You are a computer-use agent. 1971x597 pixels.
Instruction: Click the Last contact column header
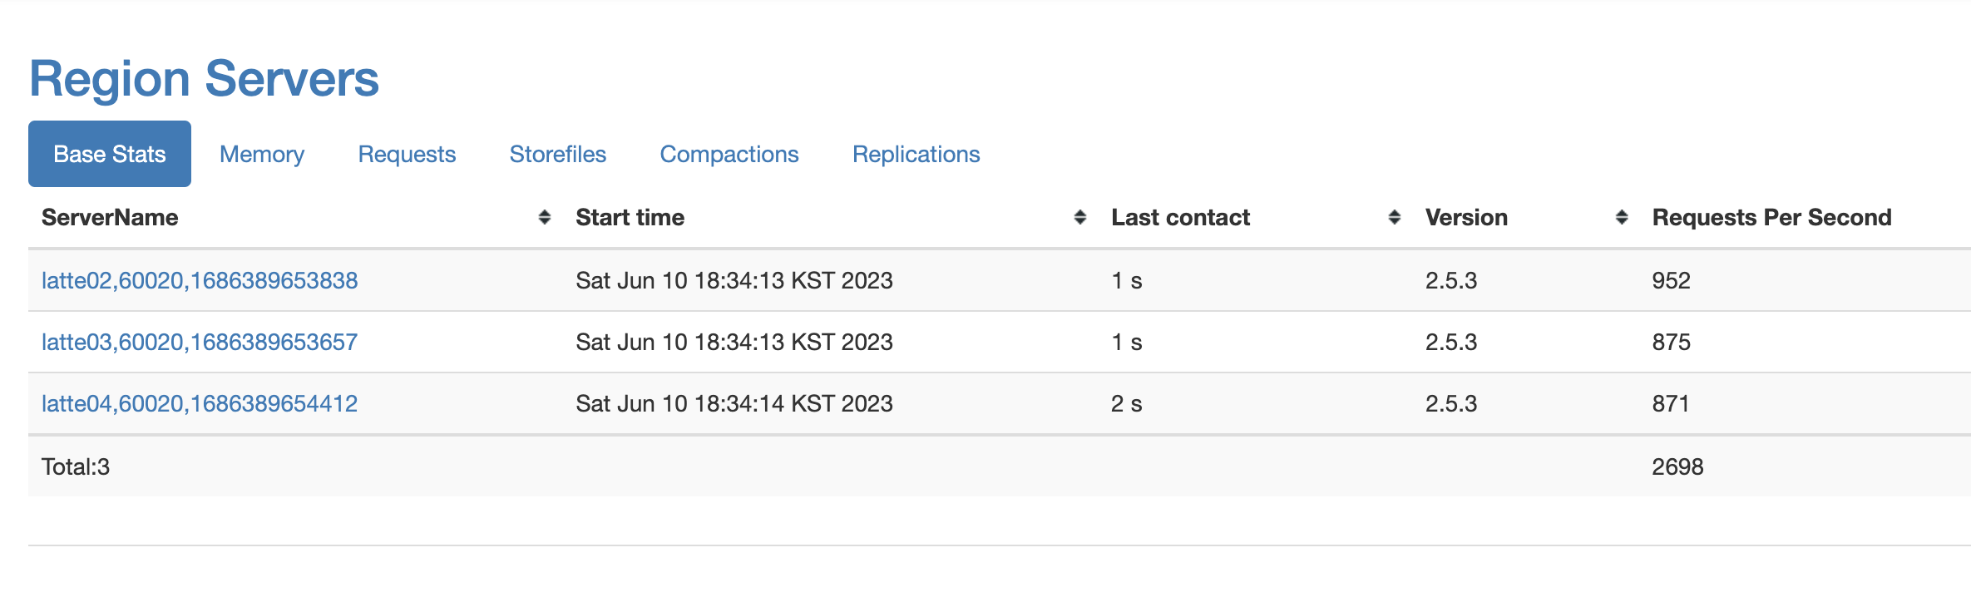[x=1180, y=217]
